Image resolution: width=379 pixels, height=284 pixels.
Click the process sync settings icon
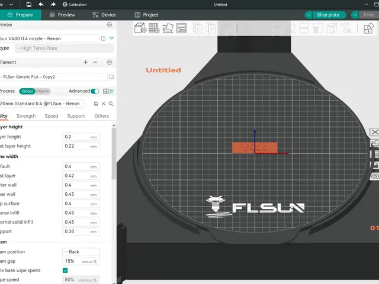coord(112,91)
